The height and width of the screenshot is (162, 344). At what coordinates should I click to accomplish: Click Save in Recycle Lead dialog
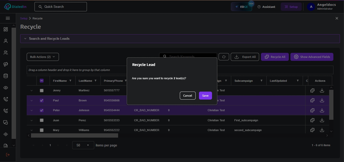tap(205, 96)
